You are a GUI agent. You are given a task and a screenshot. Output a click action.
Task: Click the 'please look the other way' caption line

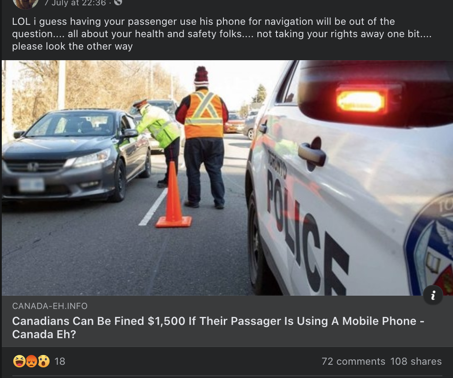click(x=72, y=46)
